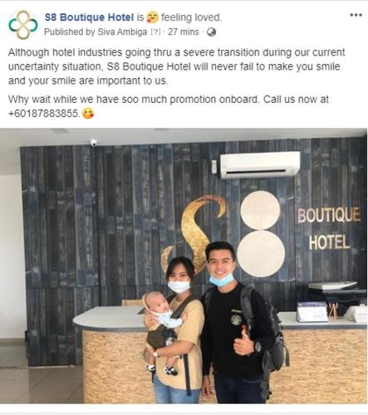Click the man's thumbs-up hand in photo
This screenshot has height=415, width=368.
(x=243, y=341)
